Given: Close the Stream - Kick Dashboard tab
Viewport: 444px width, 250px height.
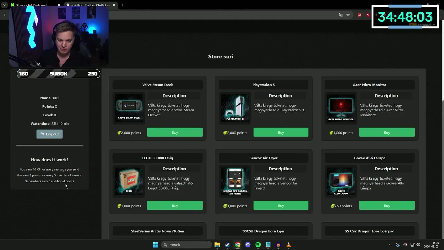Looking at the screenshot, I should click(59, 5).
